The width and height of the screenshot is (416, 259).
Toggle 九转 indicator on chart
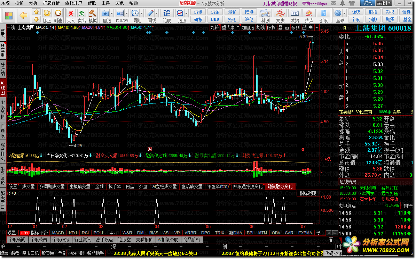click(x=214, y=28)
